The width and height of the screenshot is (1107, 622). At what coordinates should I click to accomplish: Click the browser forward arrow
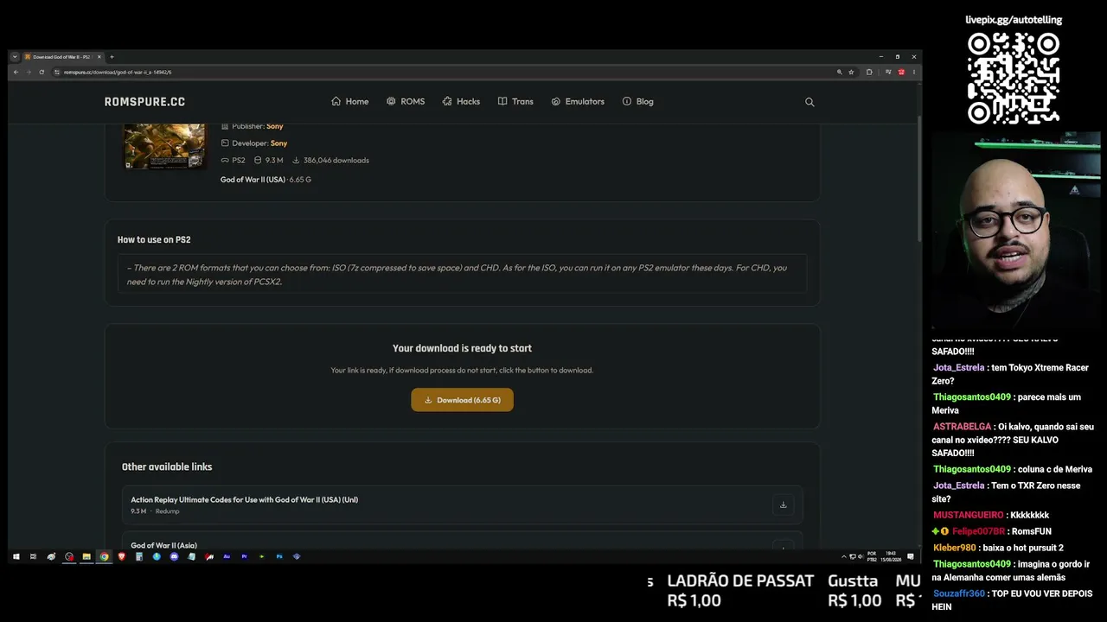[29, 72]
